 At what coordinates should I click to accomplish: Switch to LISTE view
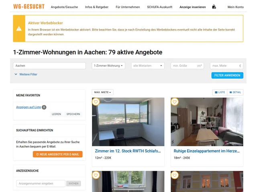220,92
